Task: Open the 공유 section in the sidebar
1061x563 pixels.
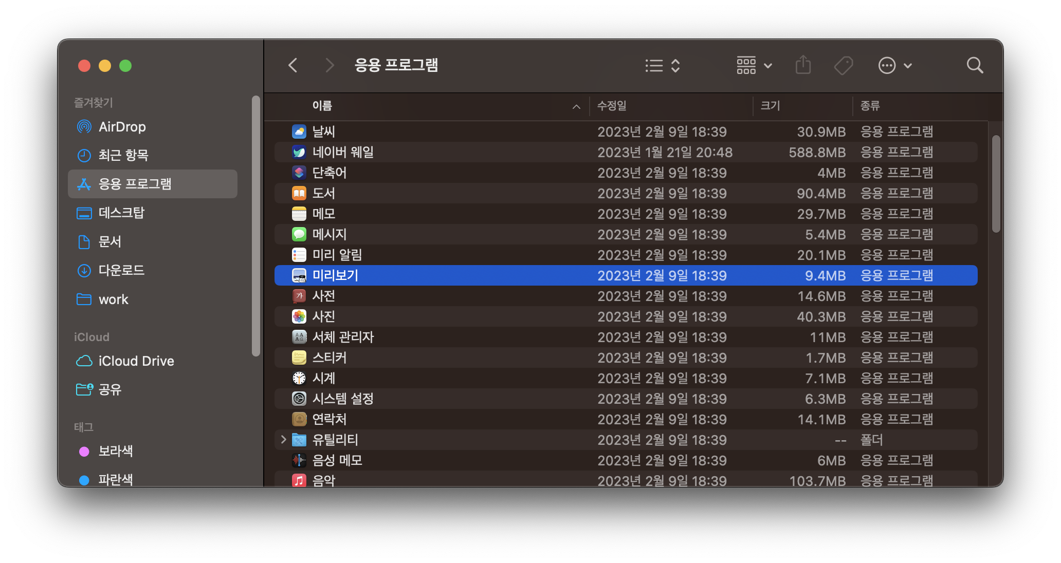Action: click(109, 389)
